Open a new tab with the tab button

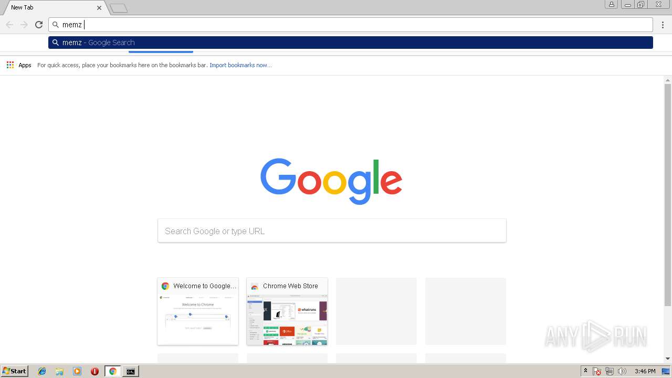pyautogui.click(x=119, y=8)
